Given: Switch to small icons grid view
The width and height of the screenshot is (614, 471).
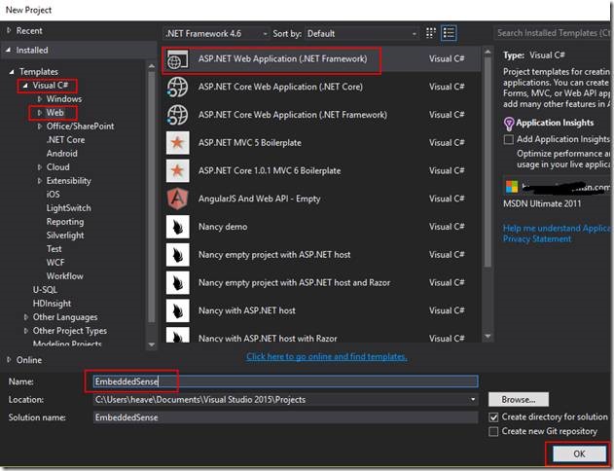Looking at the screenshot, I should 431,33.
